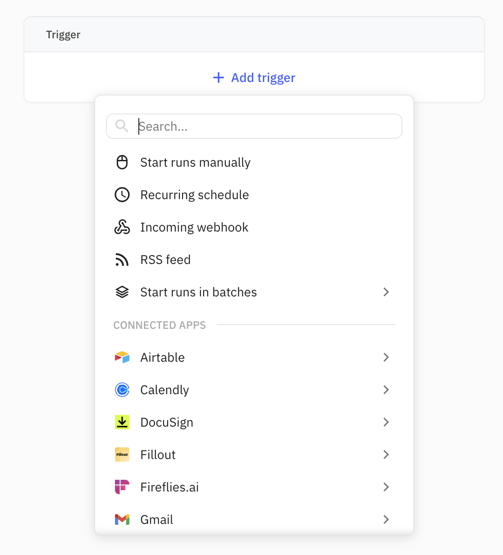Image resolution: width=503 pixels, height=555 pixels.
Task: Click the stacked layers batches icon
Action: (x=122, y=292)
